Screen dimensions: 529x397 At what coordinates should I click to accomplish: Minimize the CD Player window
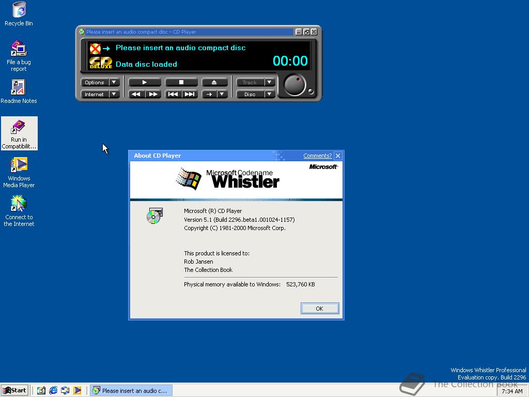pos(299,32)
